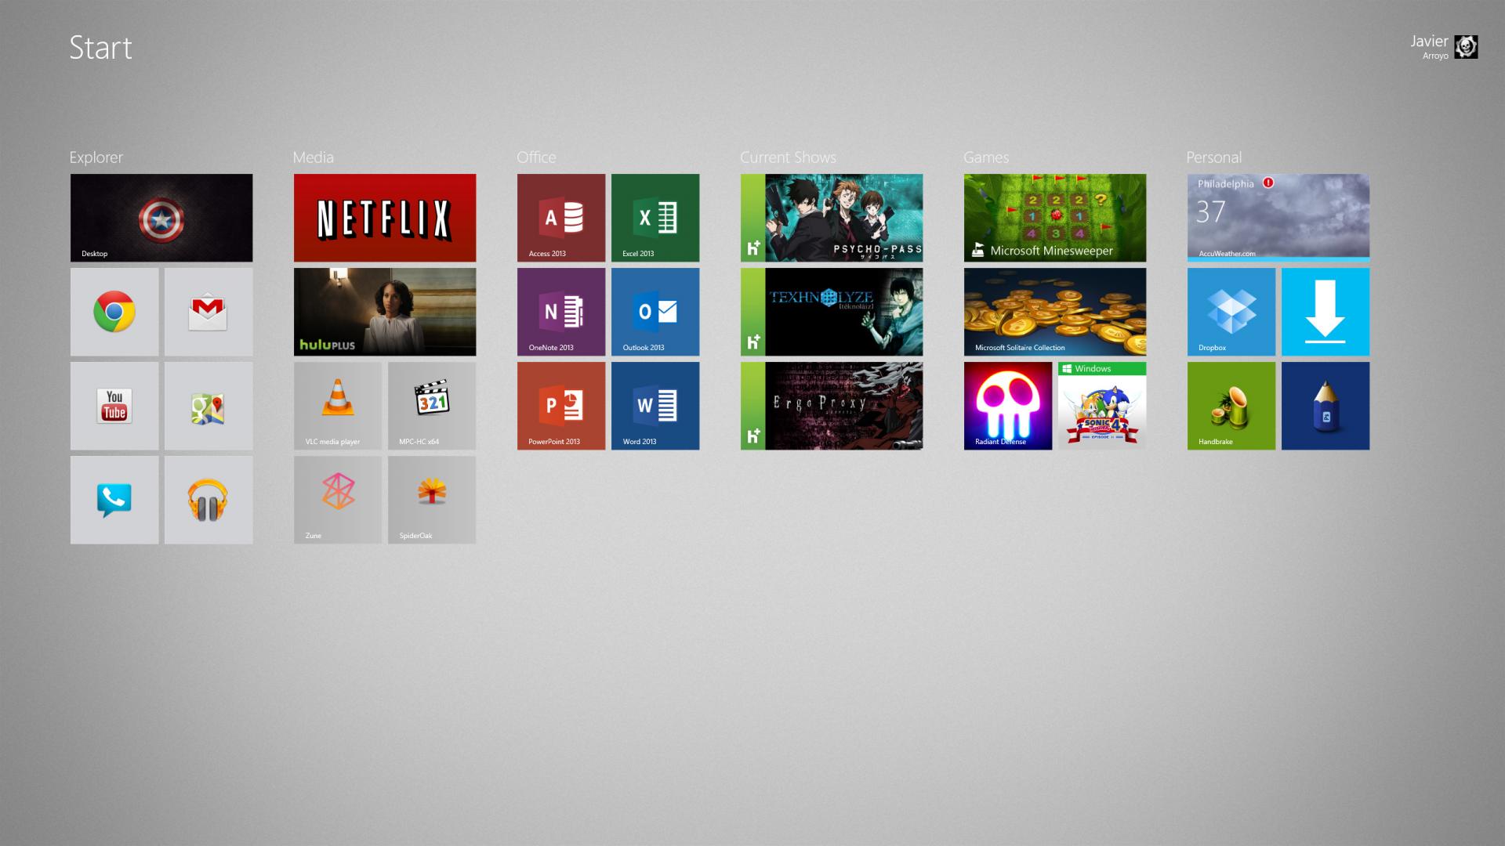Click the Javier Arroyo user account
Image resolution: width=1505 pixels, height=846 pixels.
1444,47
